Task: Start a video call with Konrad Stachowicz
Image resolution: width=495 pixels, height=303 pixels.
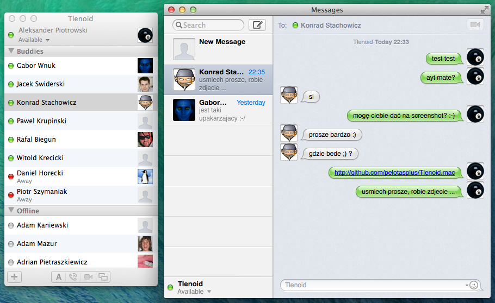Action: (475, 24)
